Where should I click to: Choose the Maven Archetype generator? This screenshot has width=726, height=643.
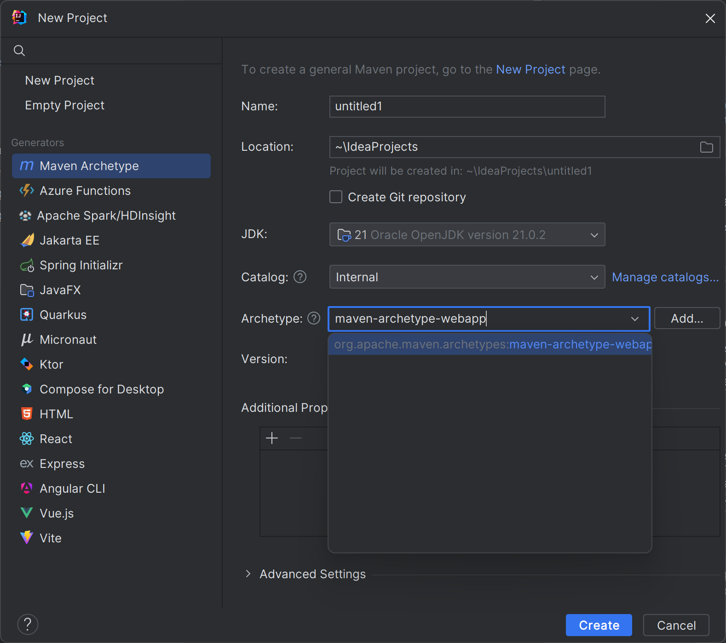tap(111, 166)
